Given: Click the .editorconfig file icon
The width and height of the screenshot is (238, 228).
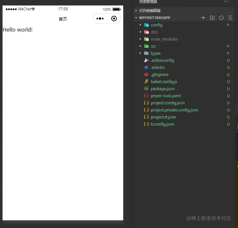Looking at the screenshot, I should (146, 60).
